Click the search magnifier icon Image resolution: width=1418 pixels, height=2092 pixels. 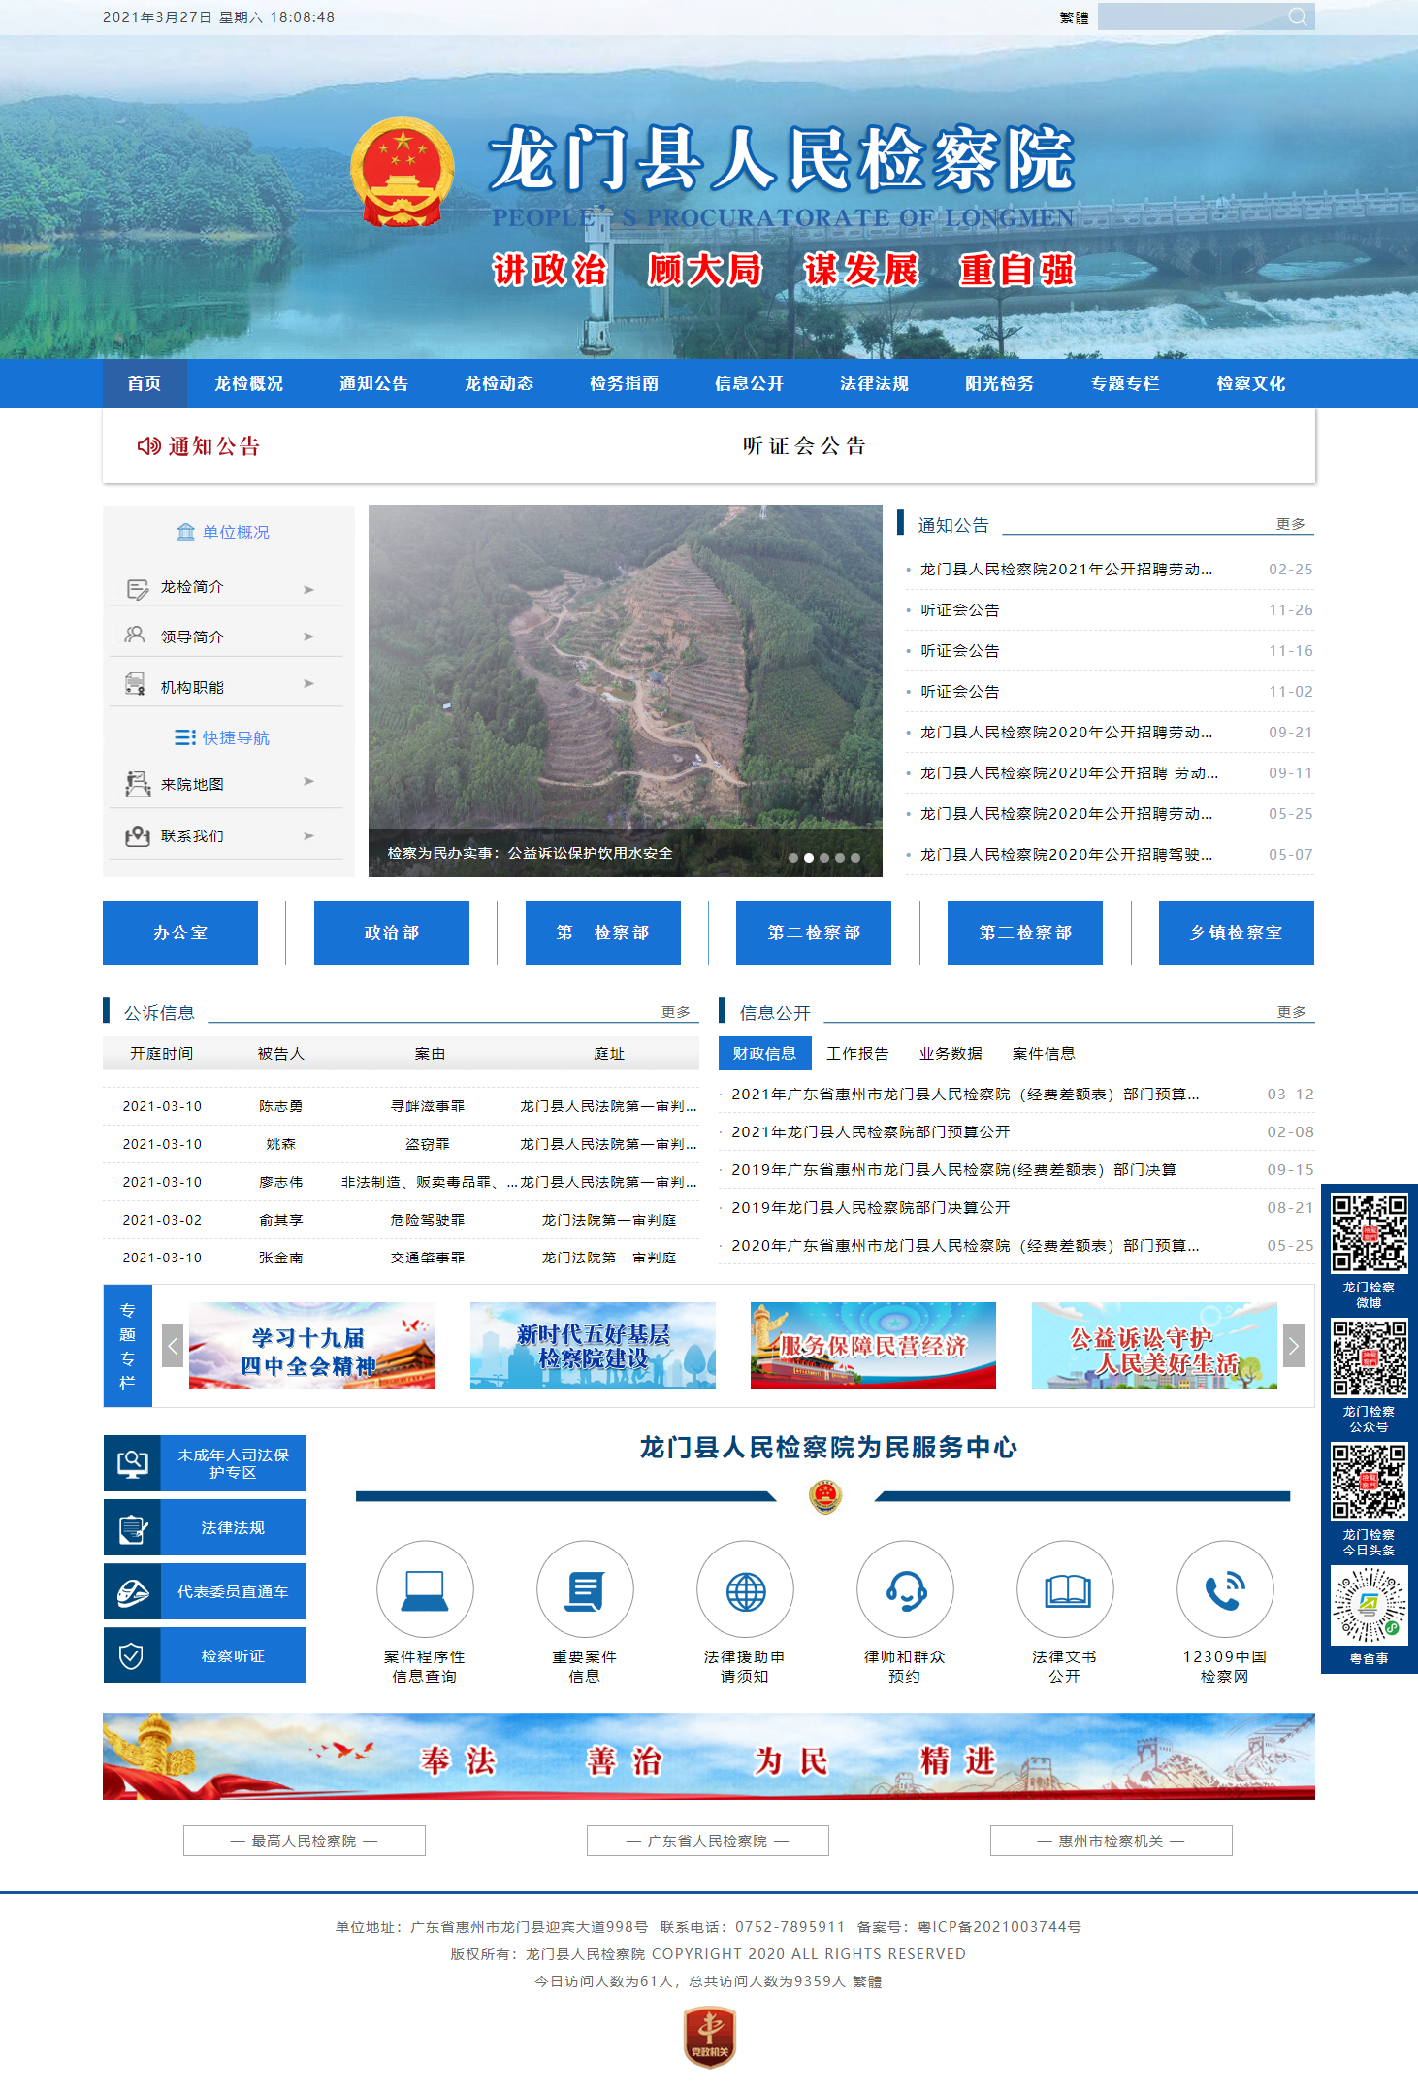click(1297, 16)
